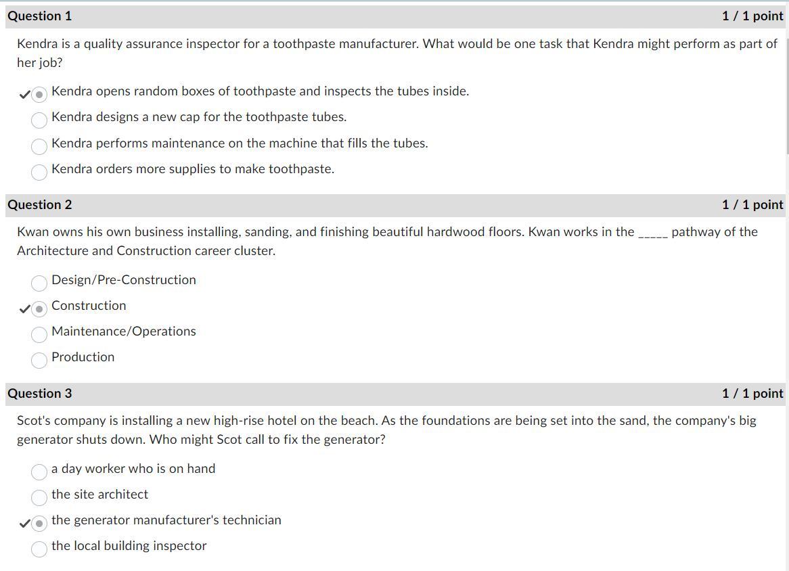Select 'Kendra opens random boxes of toothpaste' radio option

pyautogui.click(x=39, y=95)
